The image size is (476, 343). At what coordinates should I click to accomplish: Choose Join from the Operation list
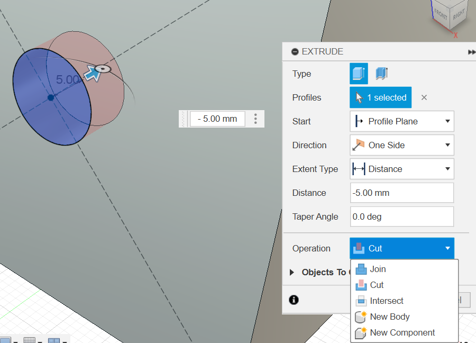point(378,269)
